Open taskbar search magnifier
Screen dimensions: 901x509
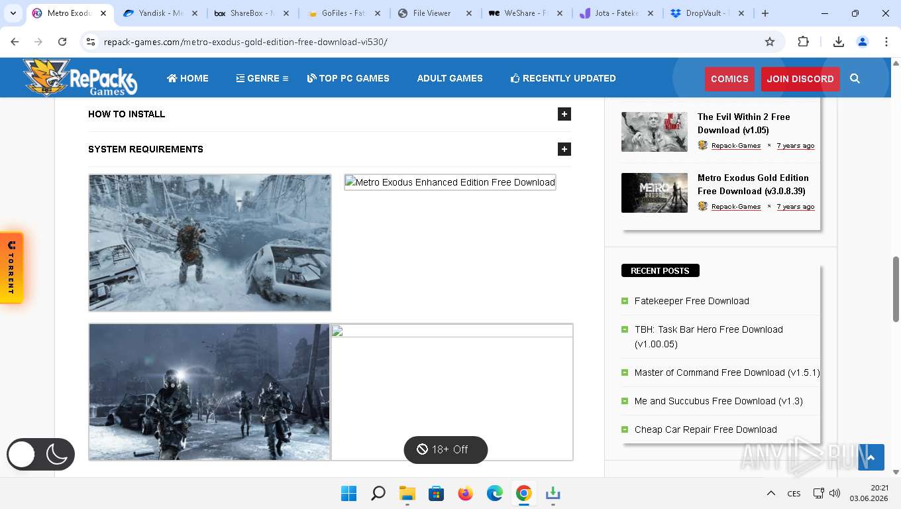(x=378, y=493)
